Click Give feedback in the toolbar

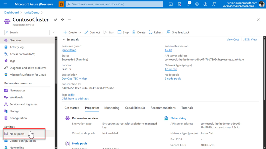coord(178,32)
